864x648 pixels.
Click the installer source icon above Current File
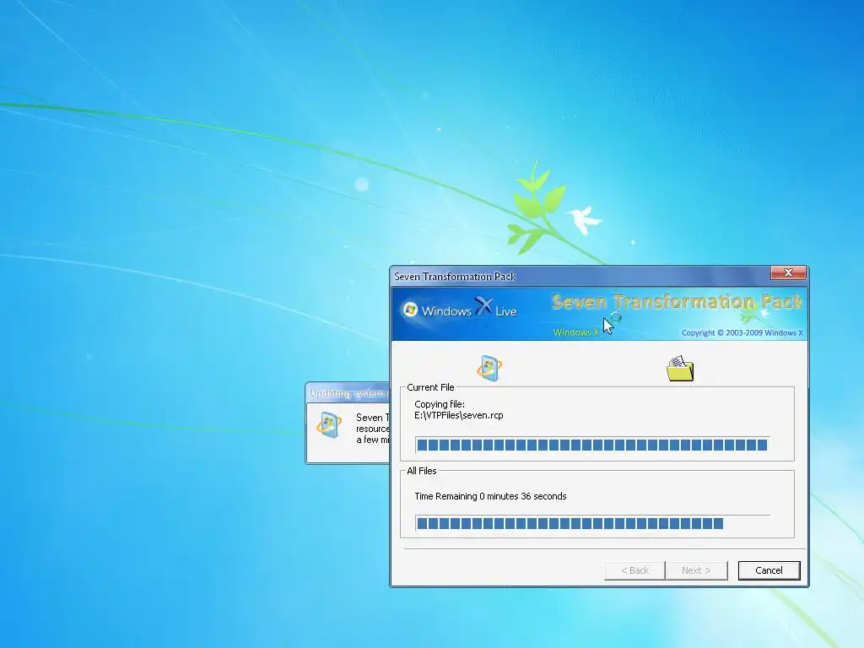coord(489,368)
